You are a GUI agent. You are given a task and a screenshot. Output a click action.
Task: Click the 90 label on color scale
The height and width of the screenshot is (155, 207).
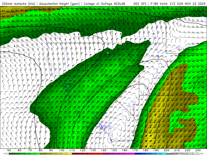point(51,150)
